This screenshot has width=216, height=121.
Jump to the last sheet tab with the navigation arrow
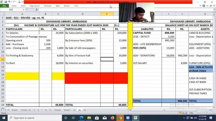click(x=8, y=110)
